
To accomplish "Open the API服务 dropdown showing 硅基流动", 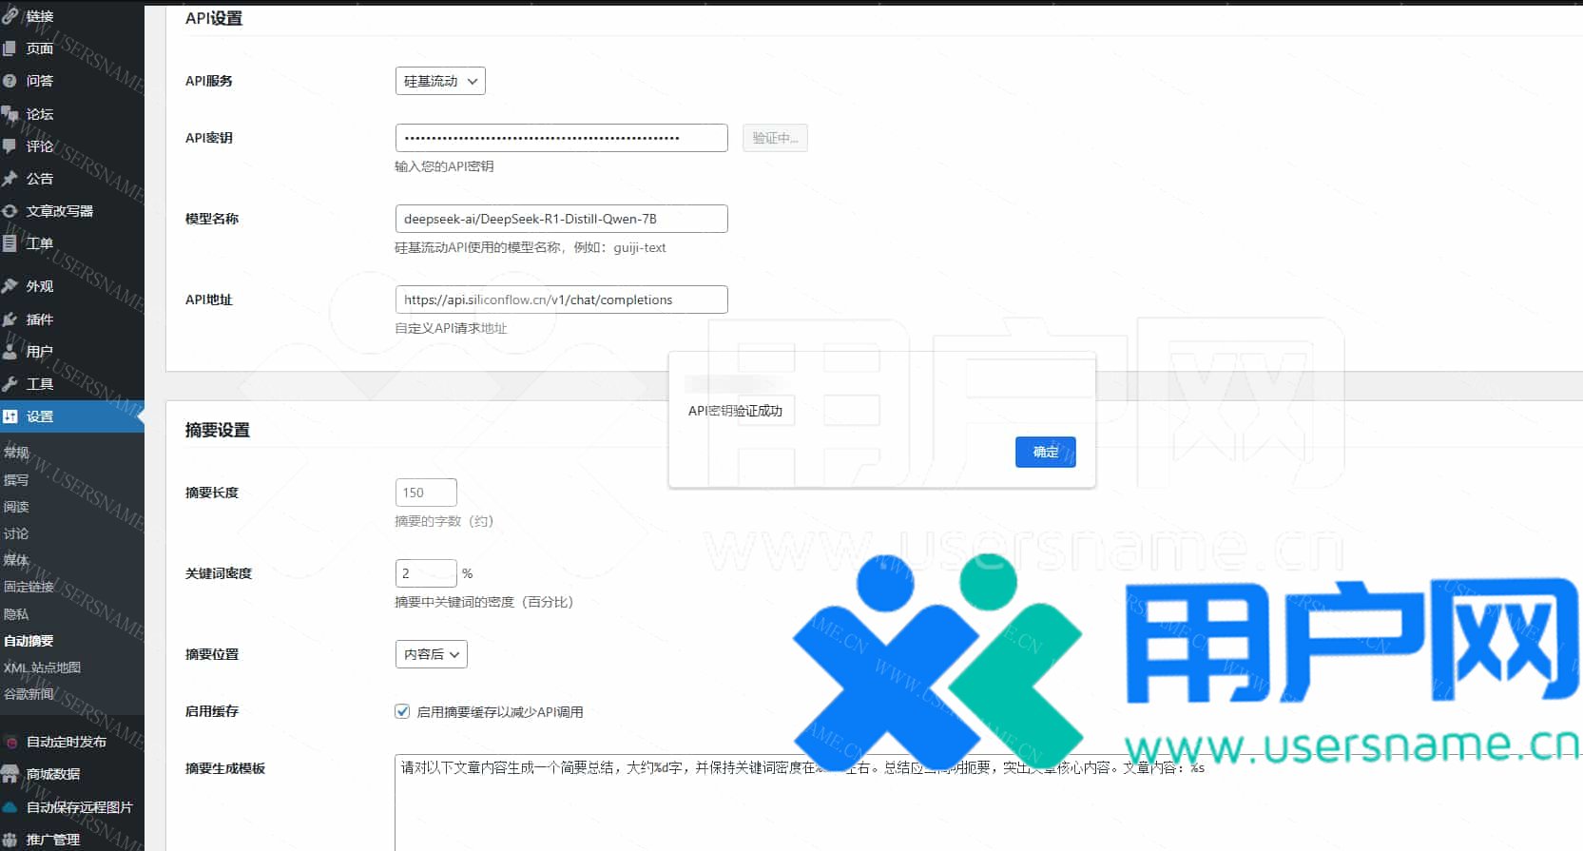I will click(440, 81).
